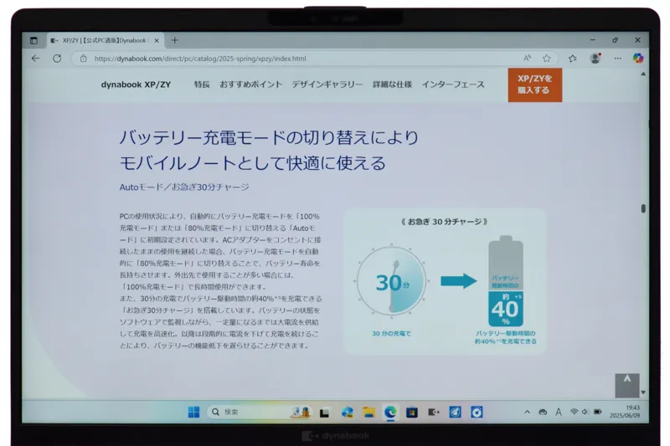Open a new browser tab

[174, 40]
